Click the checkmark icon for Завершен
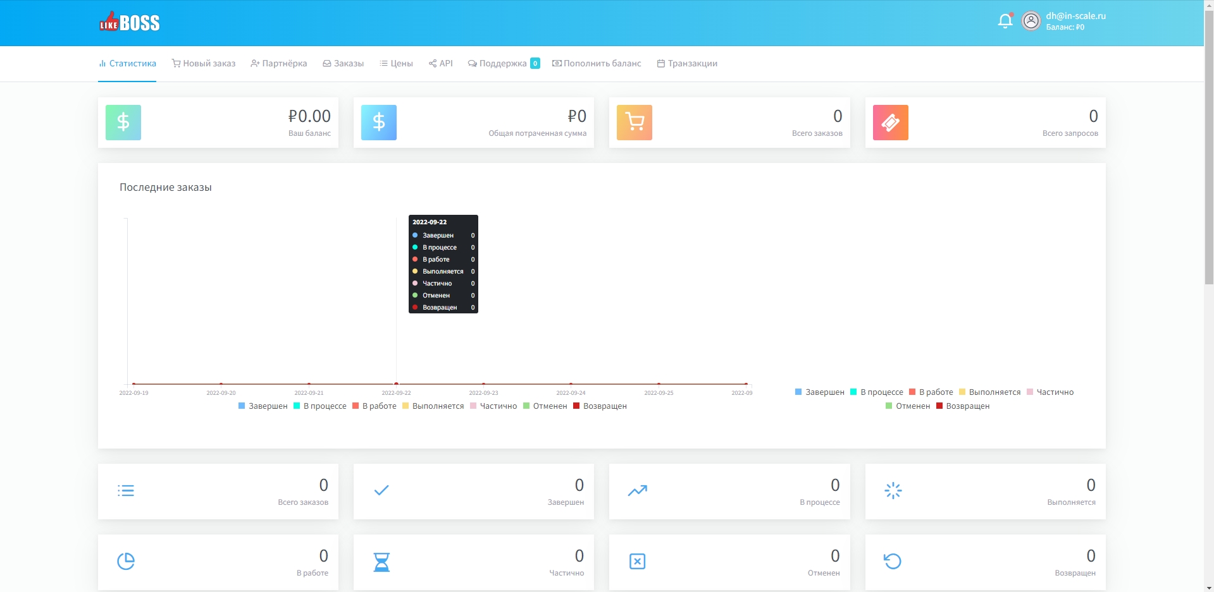The height and width of the screenshot is (592, 1214). (381, 490)
